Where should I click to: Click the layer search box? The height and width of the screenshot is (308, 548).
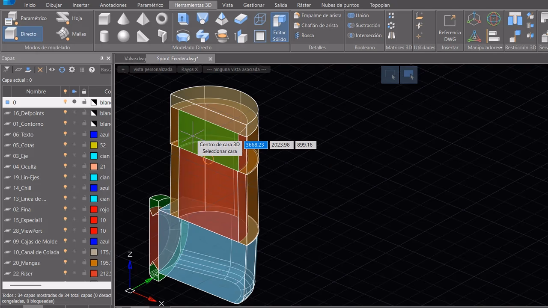pos(106,69)
